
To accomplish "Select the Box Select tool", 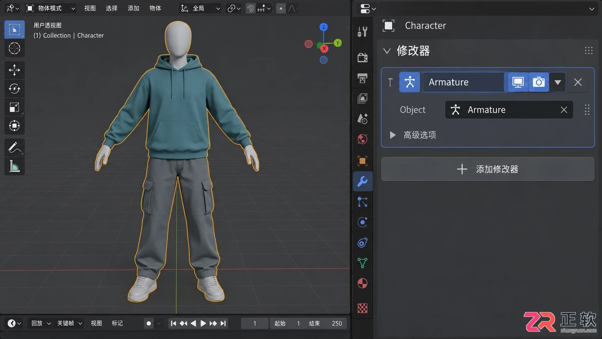I will pos(15,29).
